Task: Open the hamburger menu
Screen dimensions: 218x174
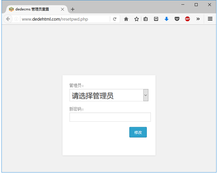Action: pyautogui.click(x=210, y=19)
